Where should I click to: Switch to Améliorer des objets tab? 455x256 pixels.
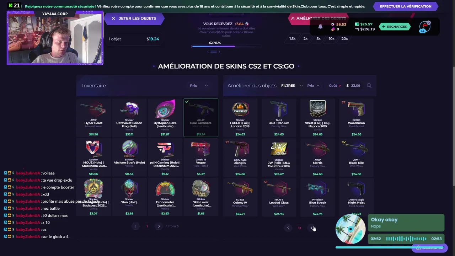tap(317, 18)
